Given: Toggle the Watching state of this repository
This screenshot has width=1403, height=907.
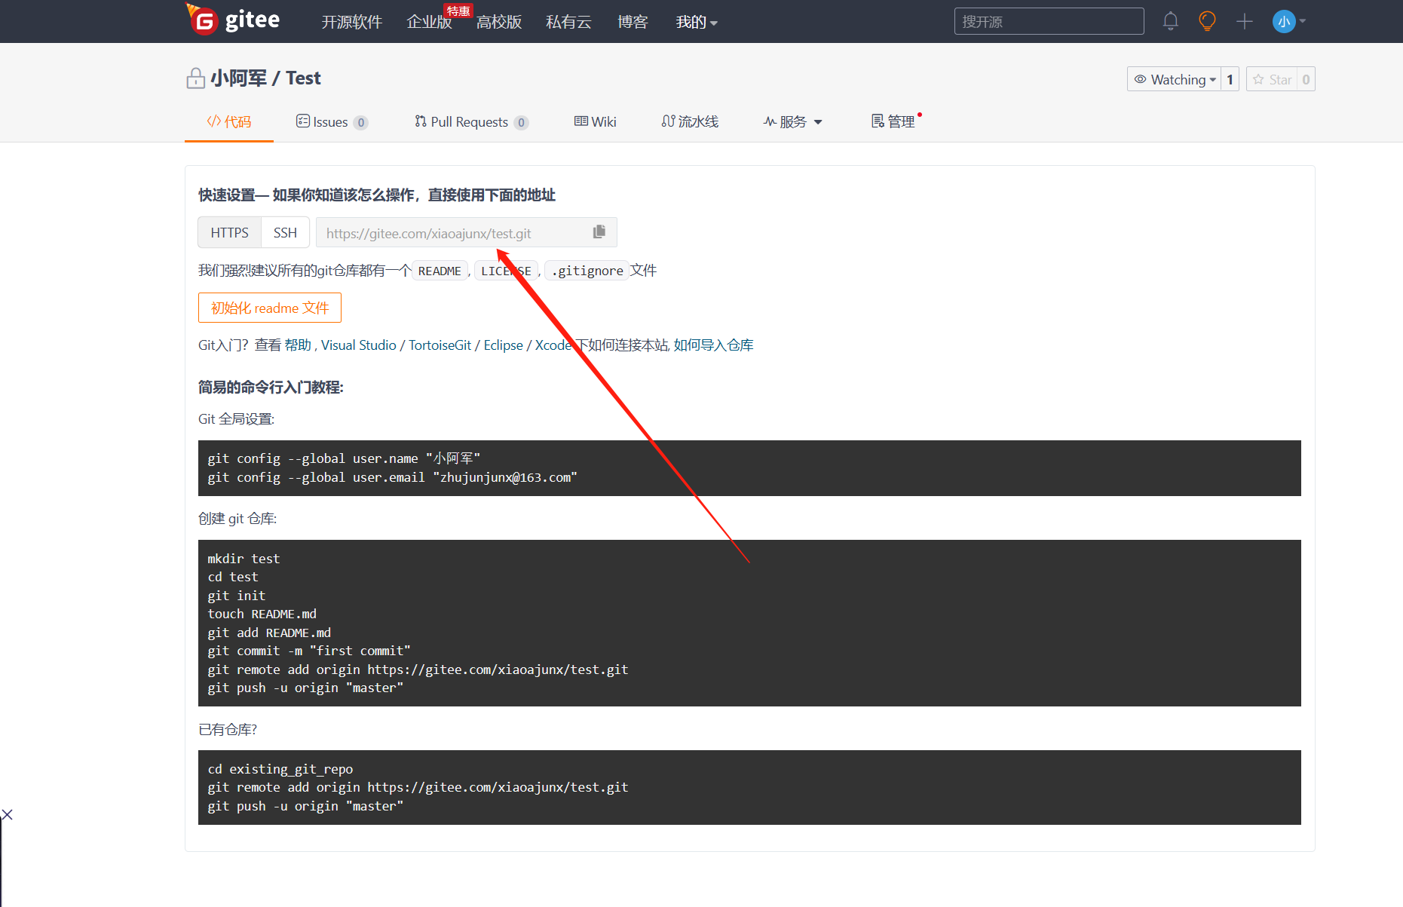Looking at the screenshot, I should pyautogui.click(x=1176, y=78).
